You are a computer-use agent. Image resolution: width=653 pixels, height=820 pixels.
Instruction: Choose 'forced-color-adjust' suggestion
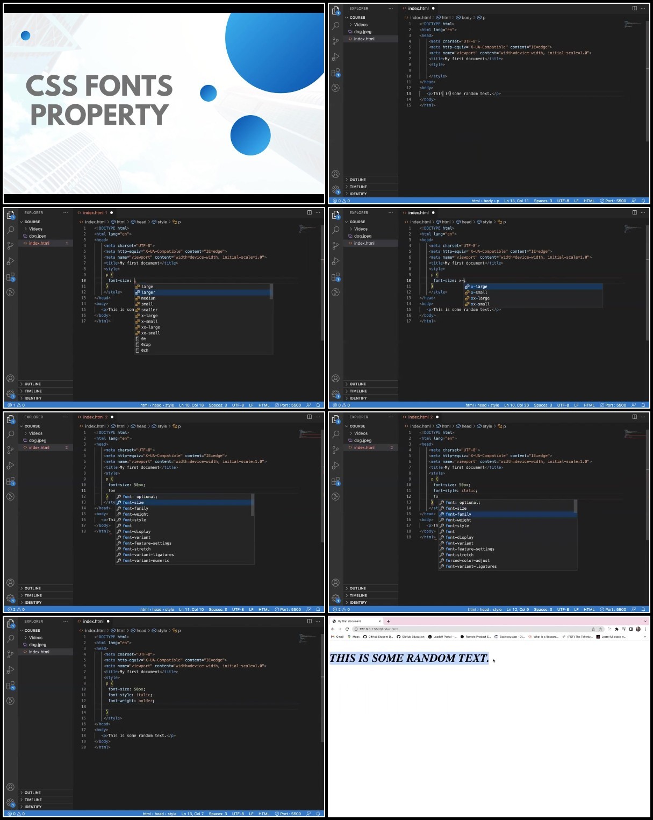[x=507, y=560]
